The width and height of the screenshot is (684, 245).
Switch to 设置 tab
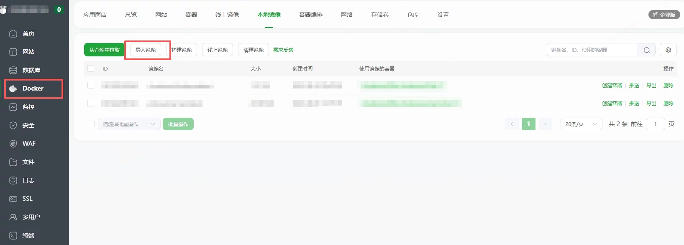pyautogui.click(x=443, y=15)
